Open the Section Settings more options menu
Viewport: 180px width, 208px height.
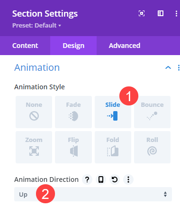[x=176, y=14]
